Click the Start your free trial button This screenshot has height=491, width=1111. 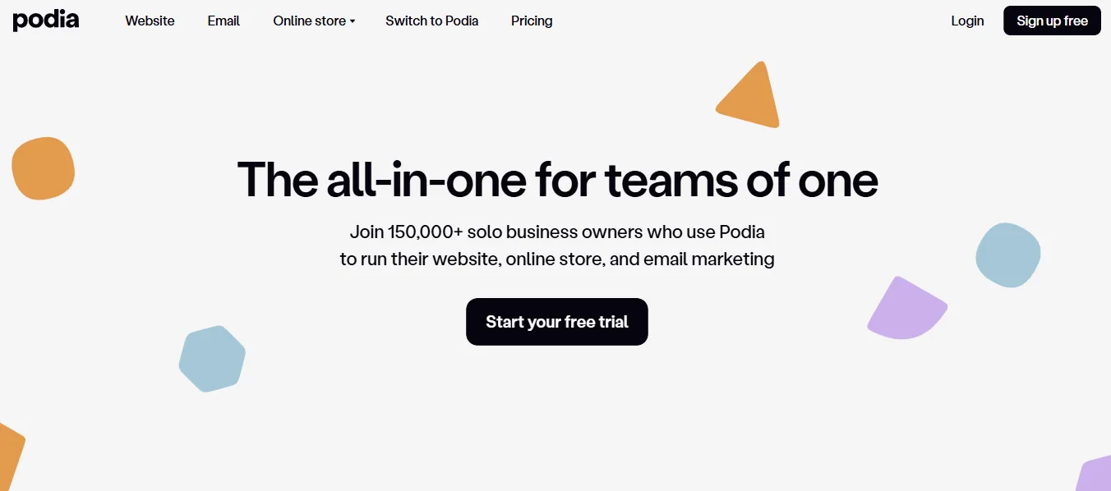coord(557,322)
